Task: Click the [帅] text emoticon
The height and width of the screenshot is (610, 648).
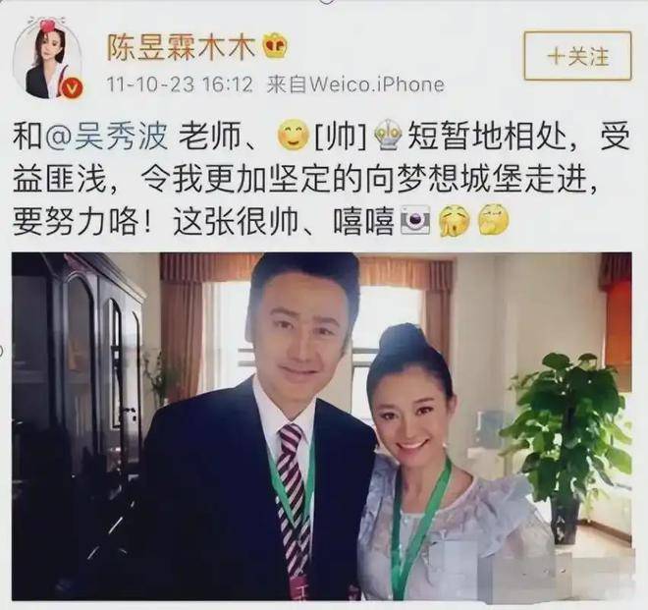Action: pos(342,137)
